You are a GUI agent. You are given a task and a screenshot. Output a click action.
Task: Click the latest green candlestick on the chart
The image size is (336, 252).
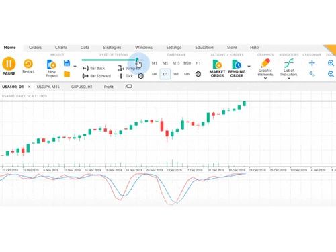click(x=245, y=103)
